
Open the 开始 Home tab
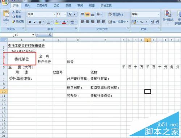16,5
